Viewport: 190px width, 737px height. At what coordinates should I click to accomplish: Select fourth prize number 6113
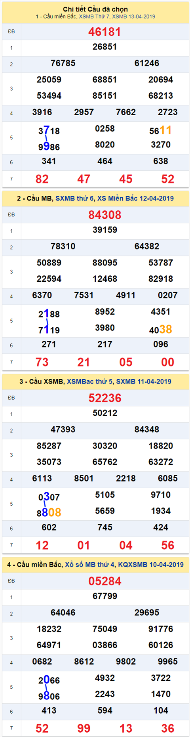tap(42, 478)
